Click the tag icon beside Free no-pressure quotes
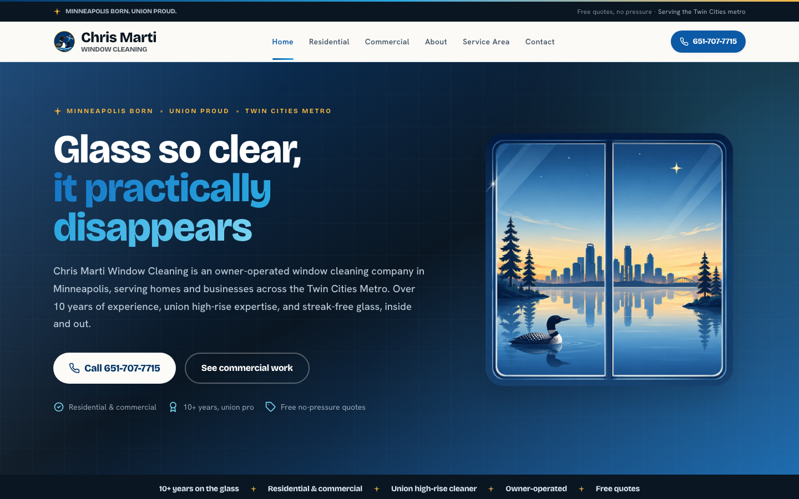 point(270,407)
